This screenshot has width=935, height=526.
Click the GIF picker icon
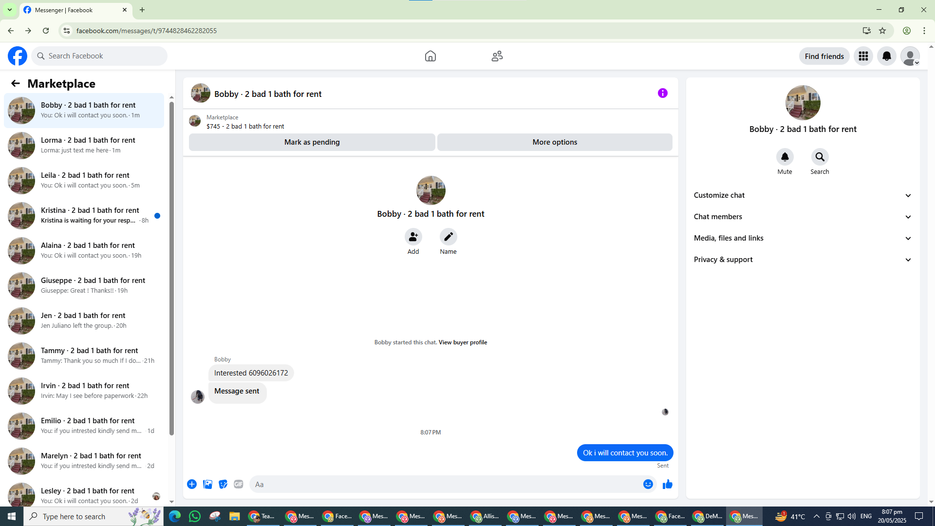tap(238, 484)
